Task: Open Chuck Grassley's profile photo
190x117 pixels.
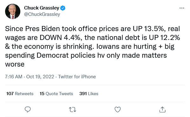Action: [13, 11]
